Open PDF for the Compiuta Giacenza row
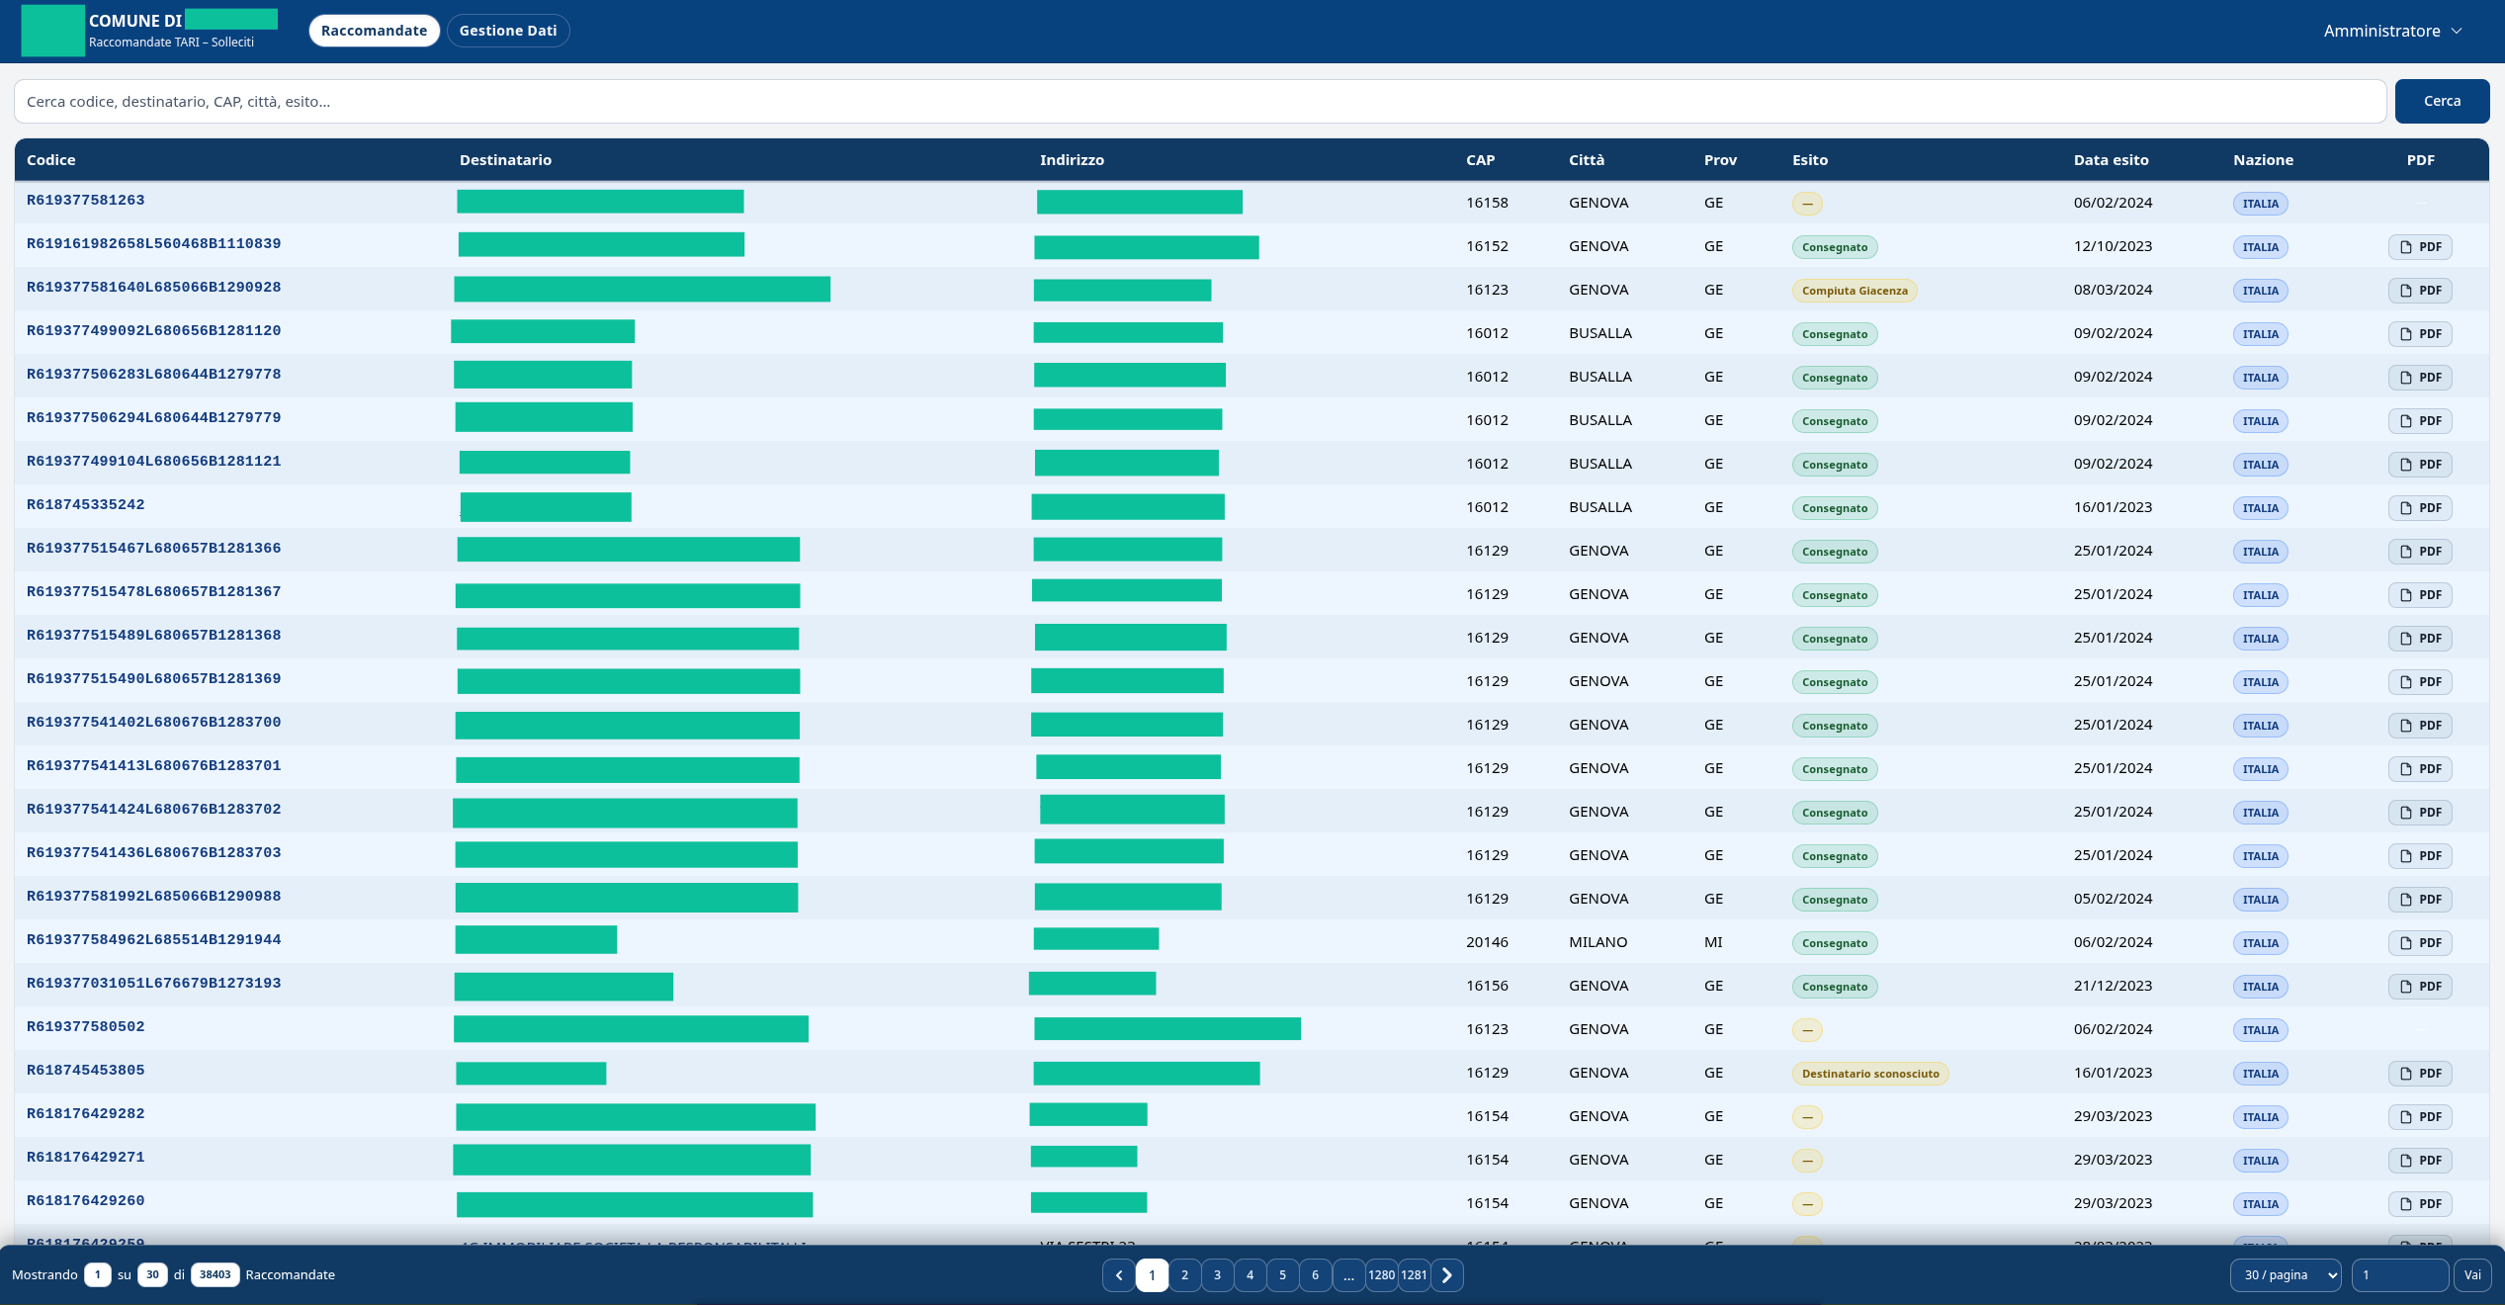Screen dimensions: 2505x1305 tap(2420, 291)
